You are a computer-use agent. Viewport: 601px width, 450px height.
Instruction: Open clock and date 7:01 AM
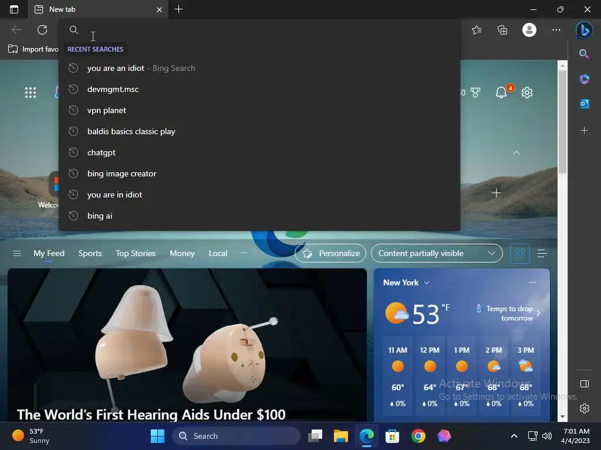576,436
